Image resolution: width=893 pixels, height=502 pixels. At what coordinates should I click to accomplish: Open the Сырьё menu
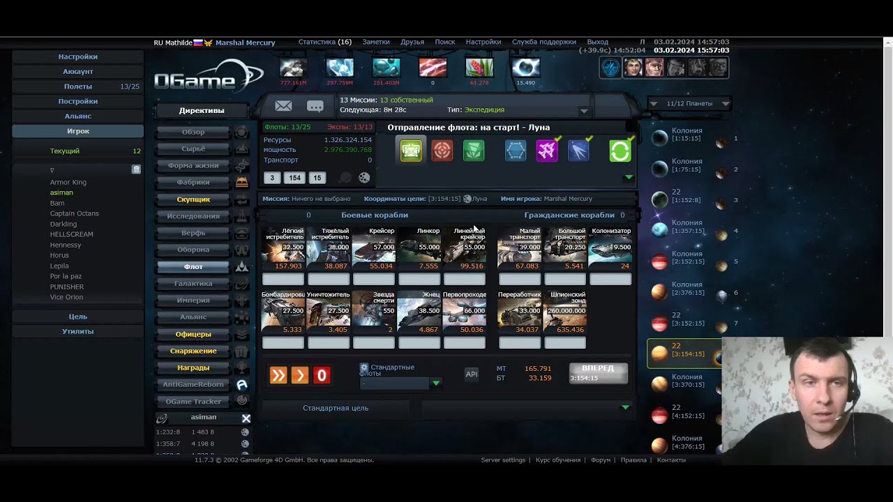pyautogui.click(x=193, y=149)
